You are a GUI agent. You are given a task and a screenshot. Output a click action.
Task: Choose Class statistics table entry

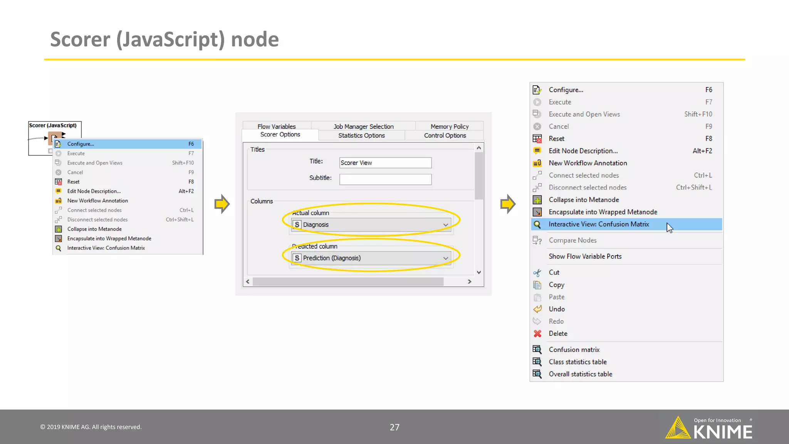click(x=626, y=362)
